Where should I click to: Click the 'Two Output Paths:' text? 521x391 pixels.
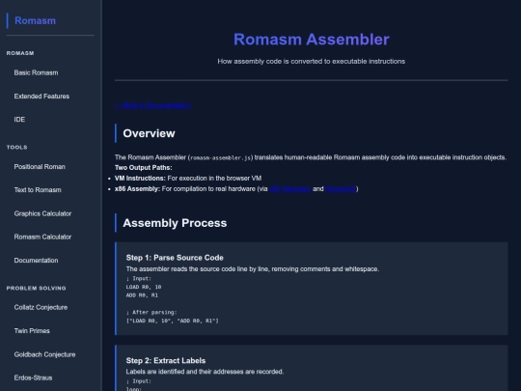[144, 168]
